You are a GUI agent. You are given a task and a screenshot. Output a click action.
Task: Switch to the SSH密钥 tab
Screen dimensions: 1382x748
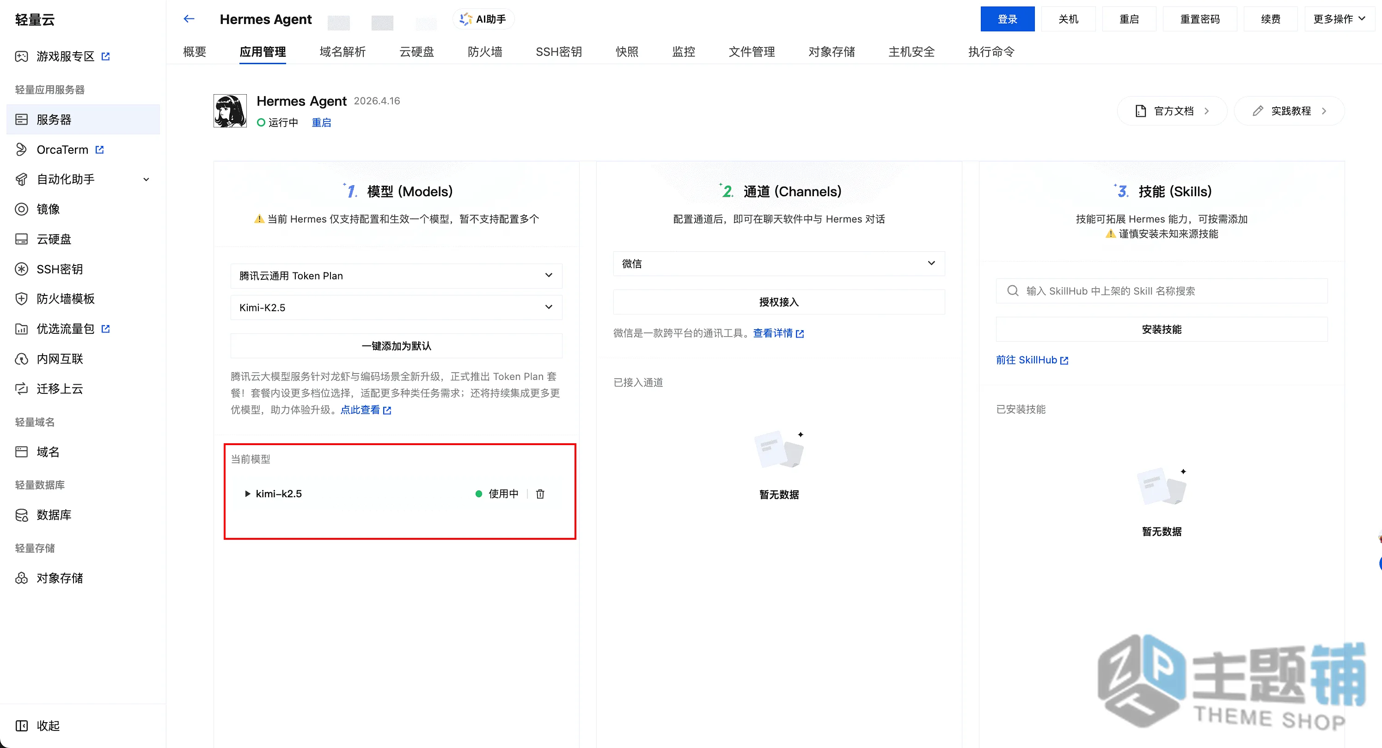[558, 51]
